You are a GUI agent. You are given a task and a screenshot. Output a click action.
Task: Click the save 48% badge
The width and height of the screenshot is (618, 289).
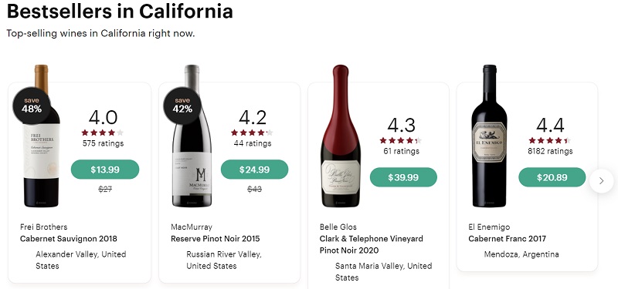tap(32, 106)
